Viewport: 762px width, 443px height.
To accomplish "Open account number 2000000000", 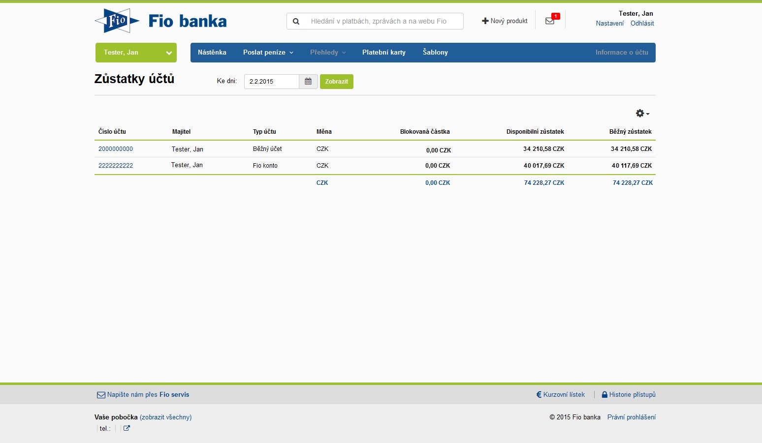I will [116, 149].
